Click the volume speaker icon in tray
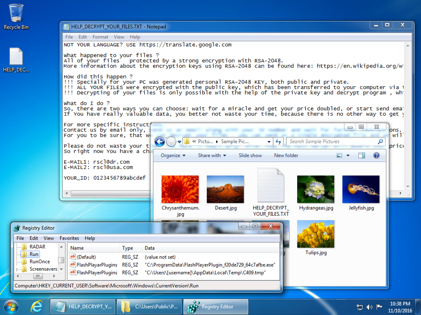Image resolution: width=421 pixels, height=315 pixels. 370,307
